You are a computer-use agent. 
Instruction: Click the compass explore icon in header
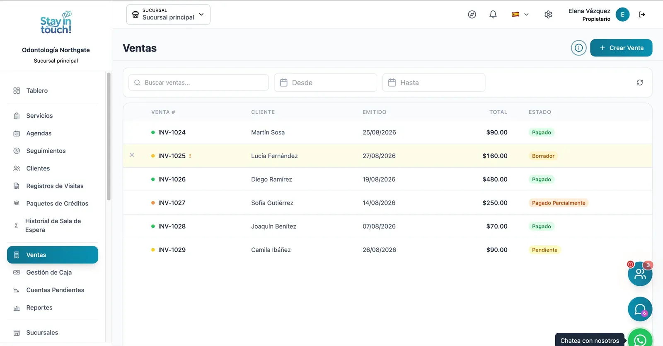(x=472, y=15)
